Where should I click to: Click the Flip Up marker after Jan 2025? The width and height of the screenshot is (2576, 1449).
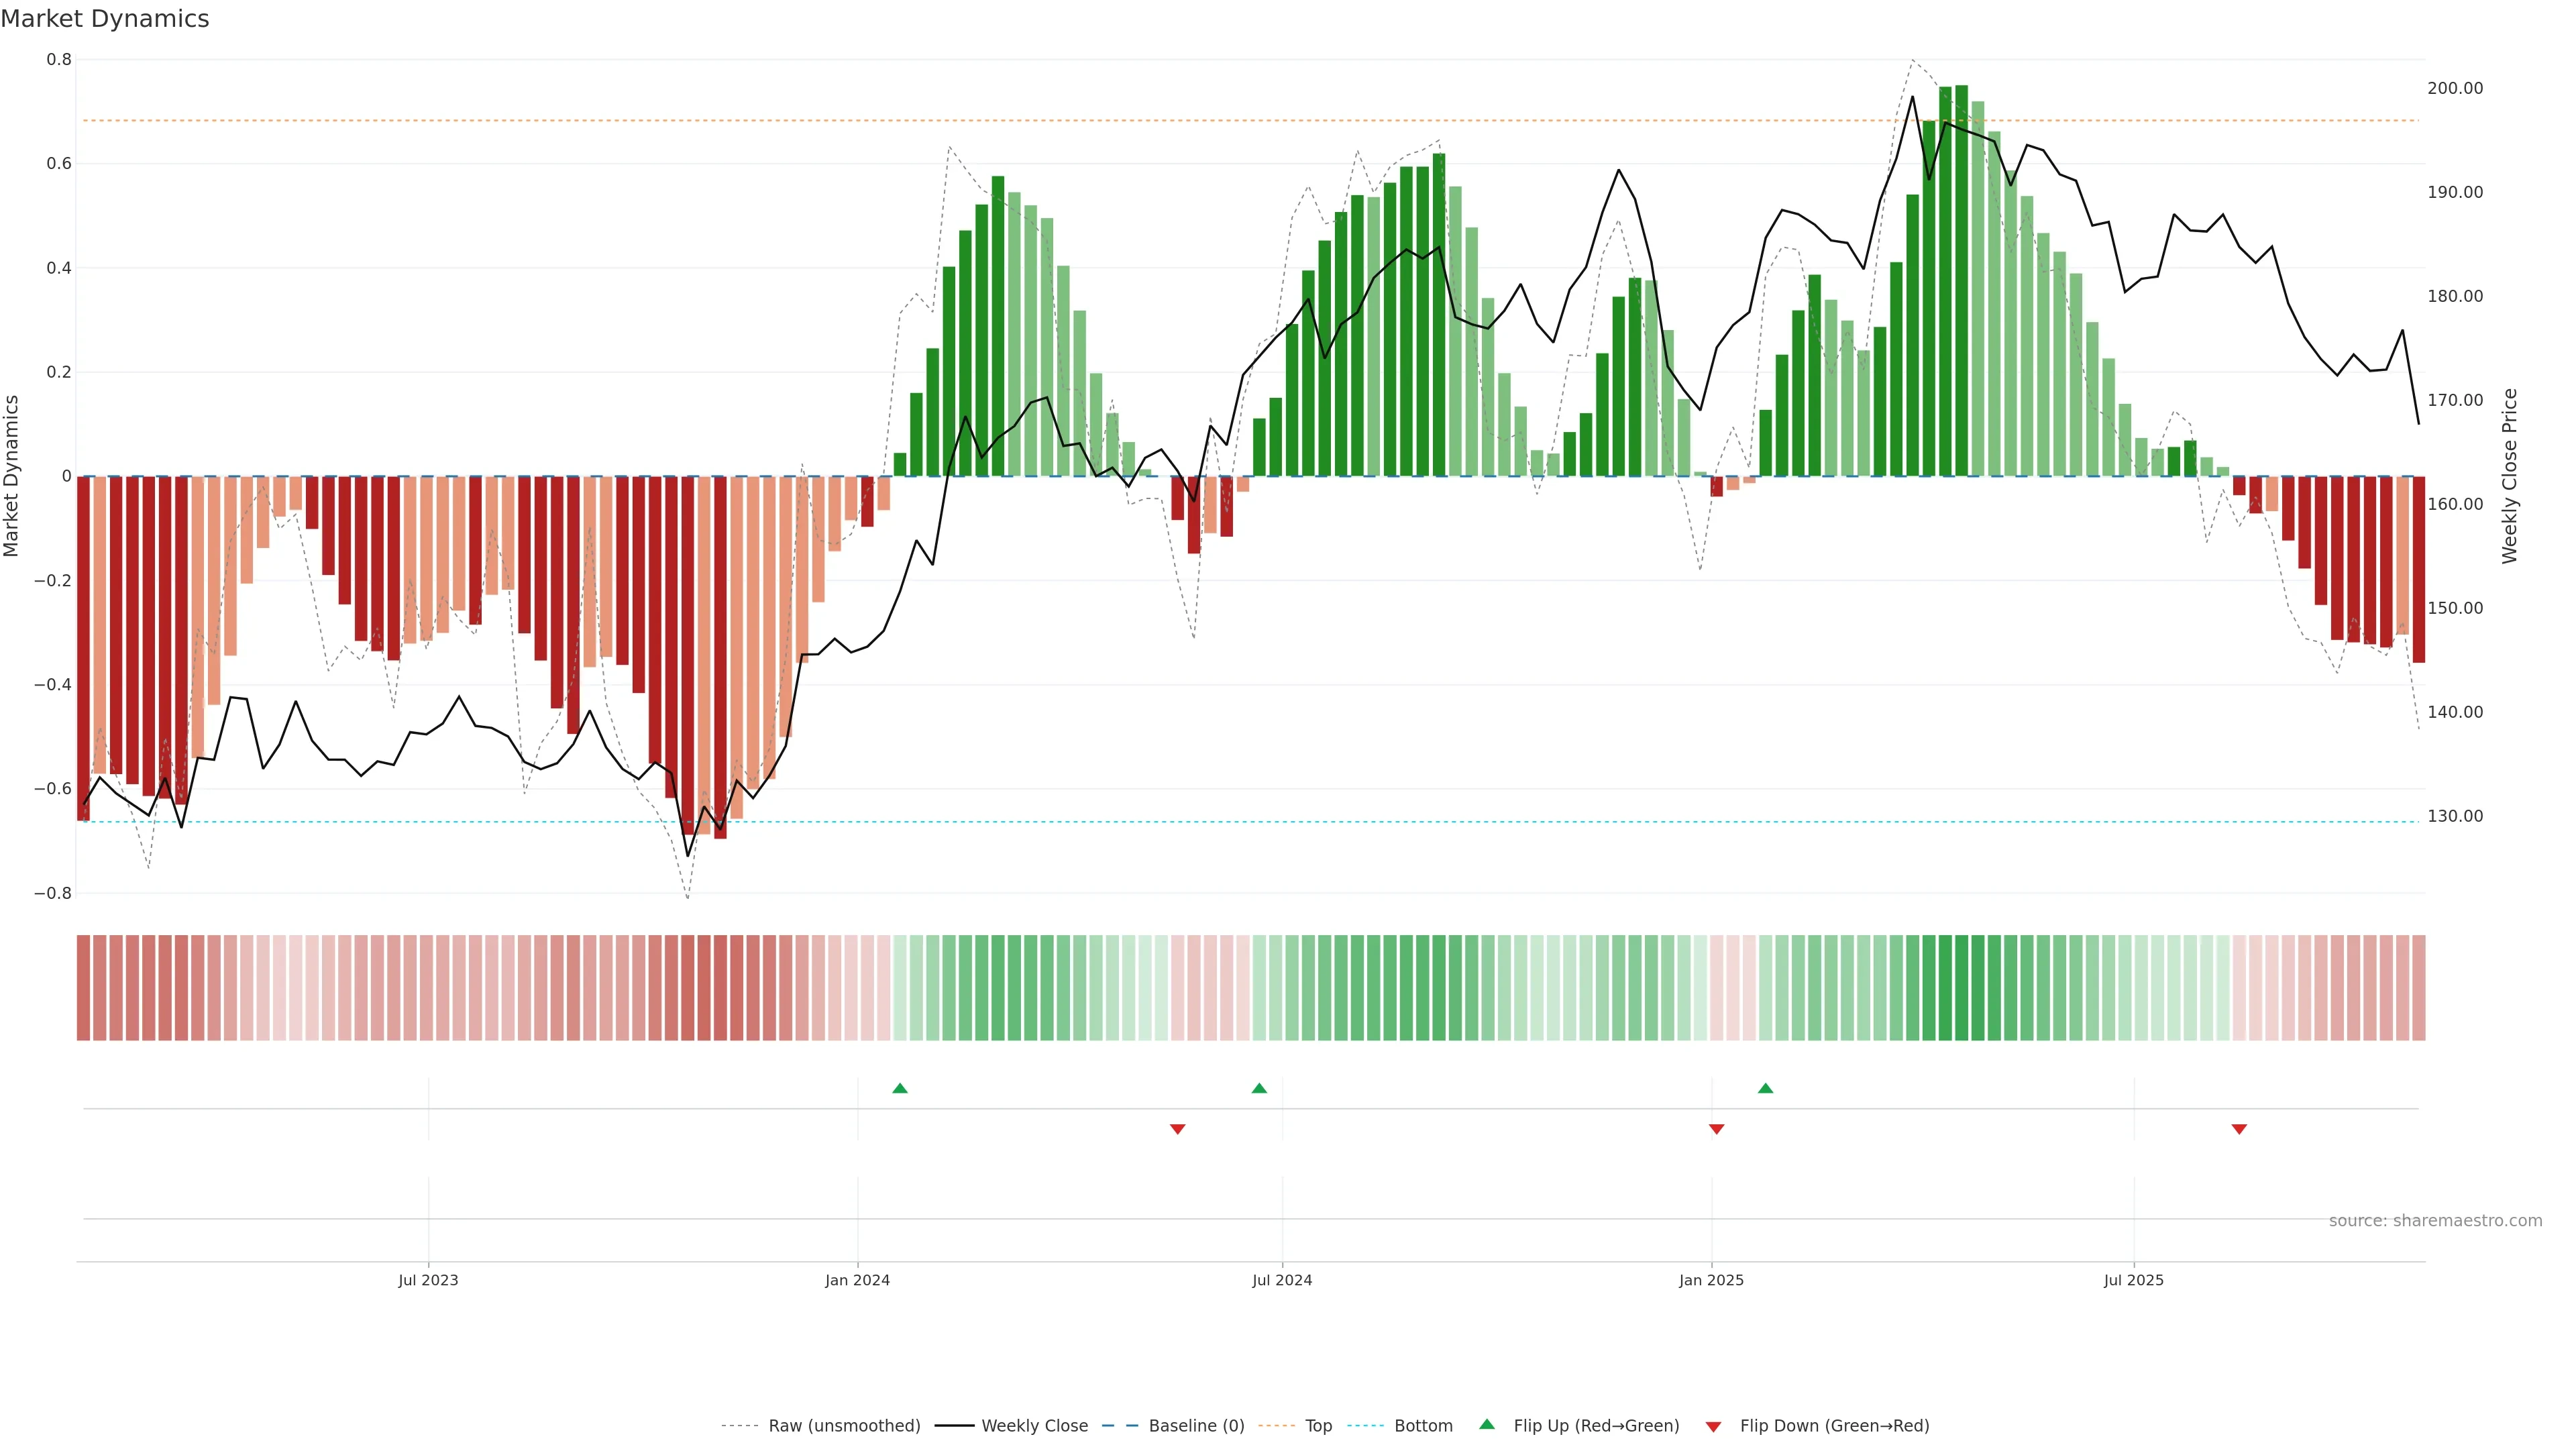[1765, 1088]
